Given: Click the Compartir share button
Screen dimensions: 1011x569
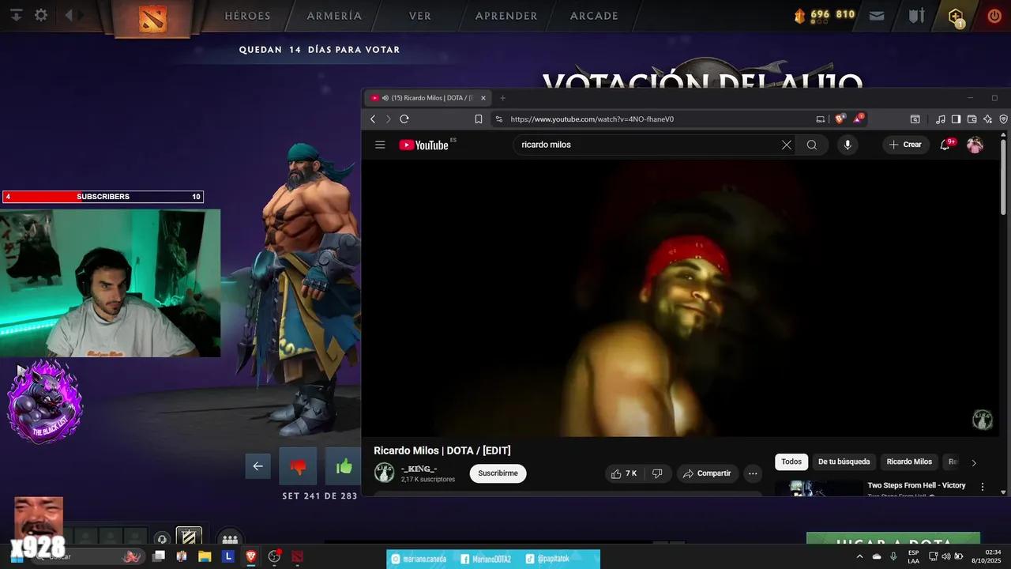Looking at the screenshot, I should (707, 473).
